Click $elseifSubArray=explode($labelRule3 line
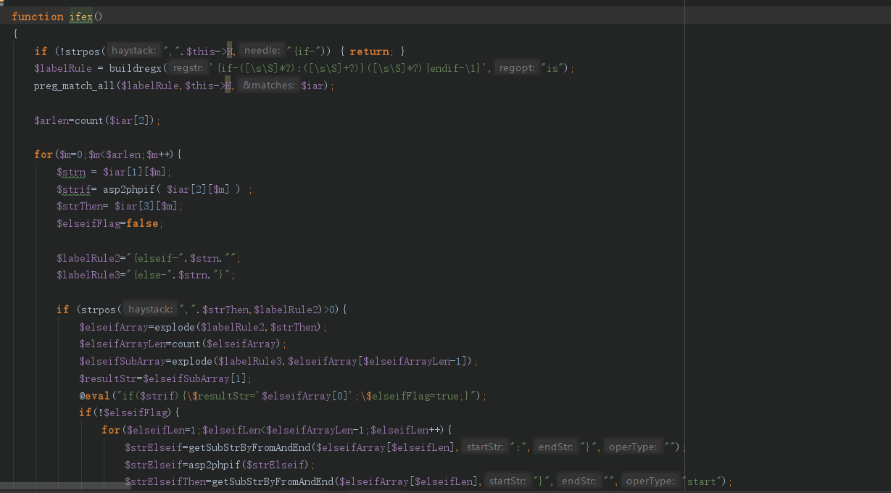This screenshot has height=493, width=891. click(278, 362)
